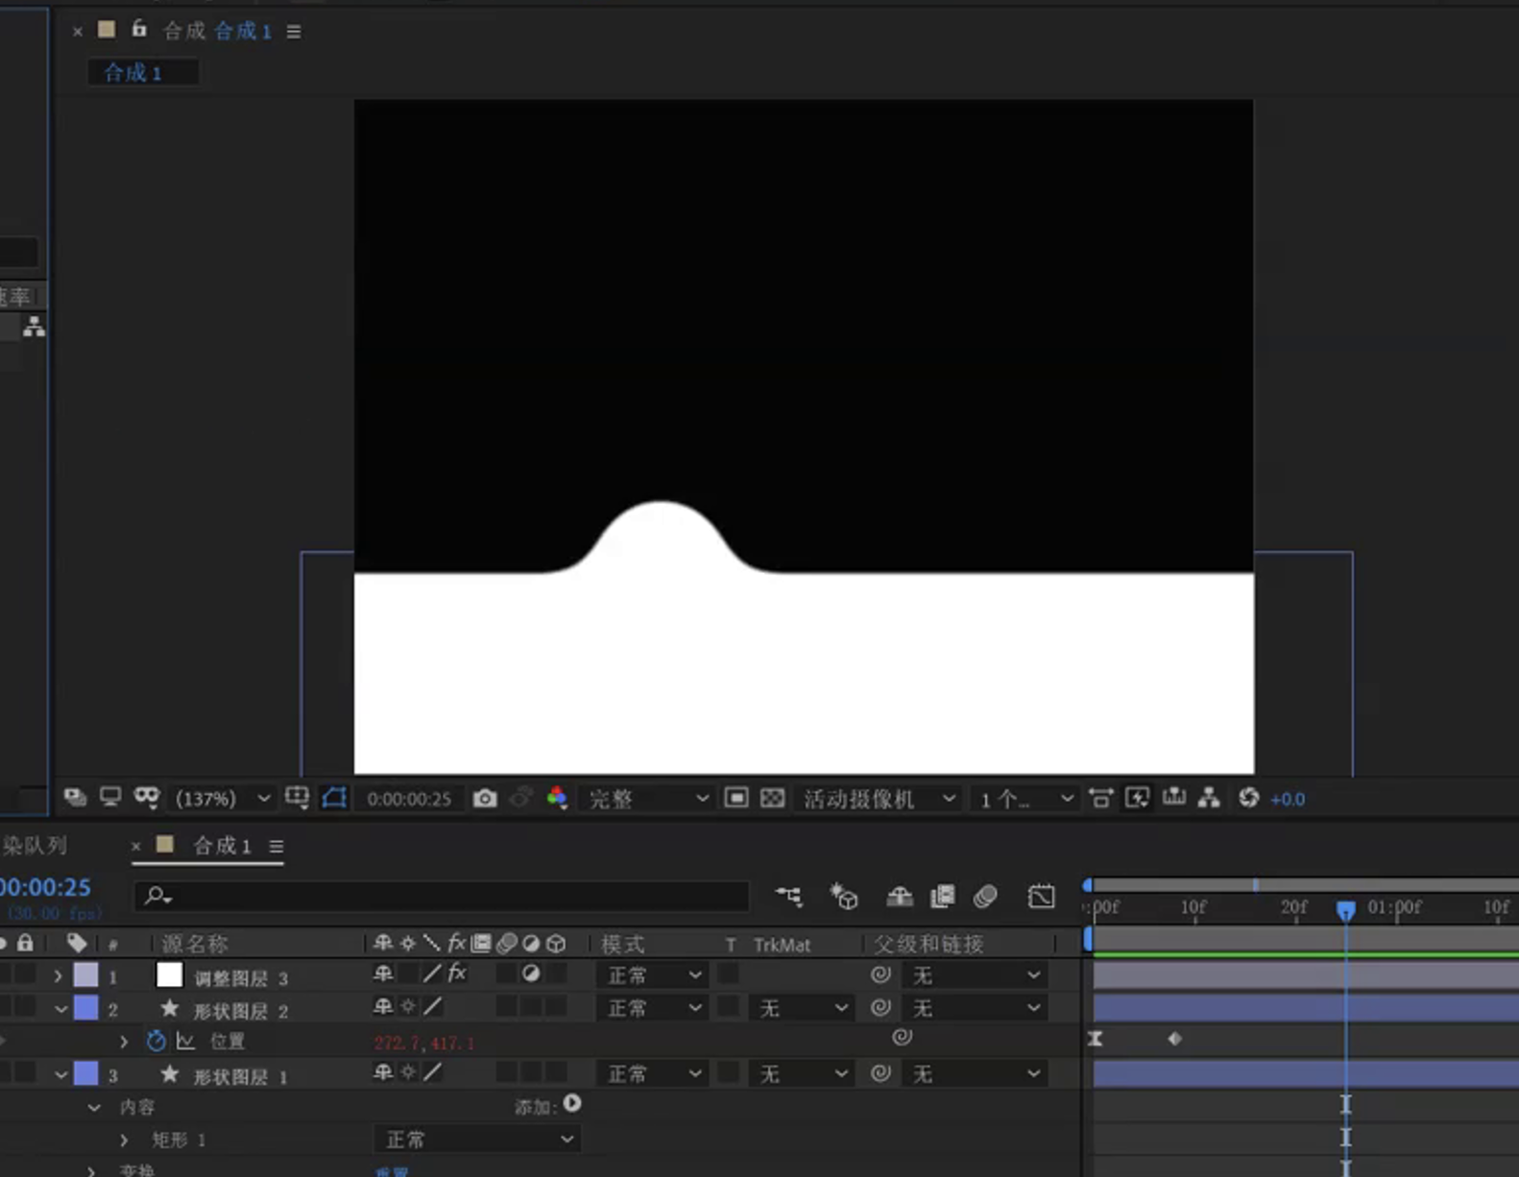Toggle continuous rasterize on 形状图层 1
This screenshot has width=1519, height=1177.
408,1071
